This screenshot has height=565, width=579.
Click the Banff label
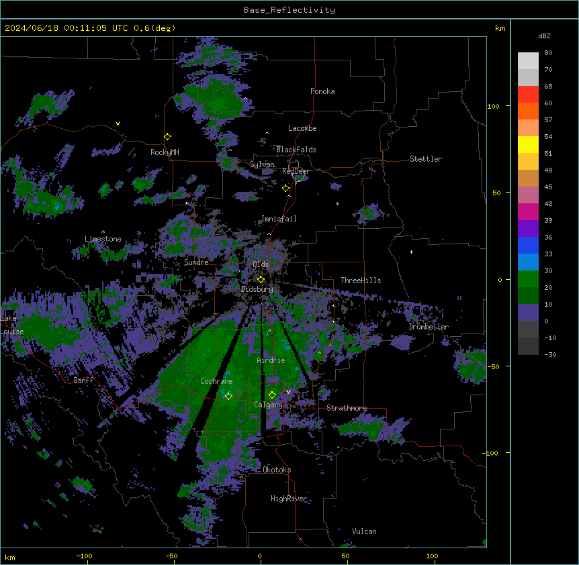tap(83, 380)
